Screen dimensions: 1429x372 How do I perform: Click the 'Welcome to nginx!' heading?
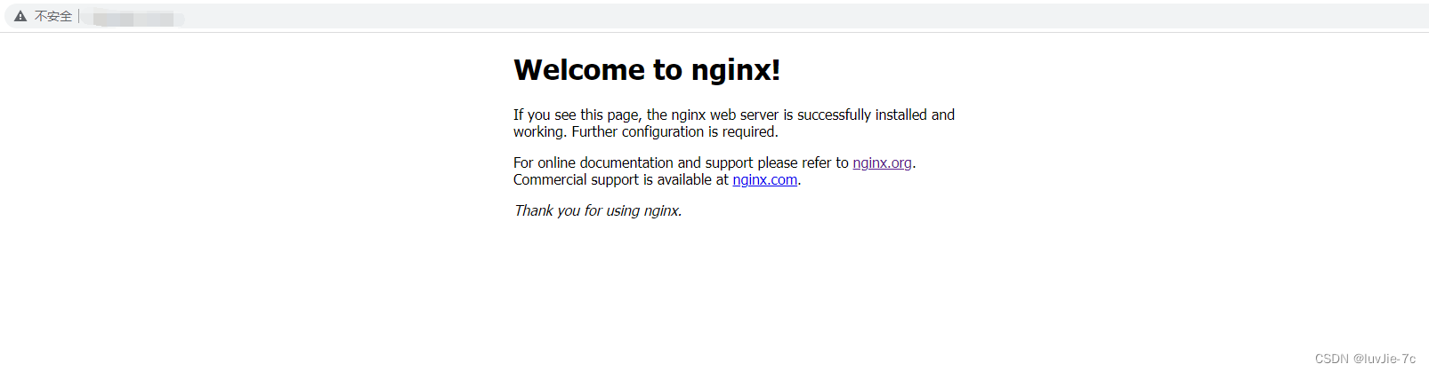click(x=647, y=69)
